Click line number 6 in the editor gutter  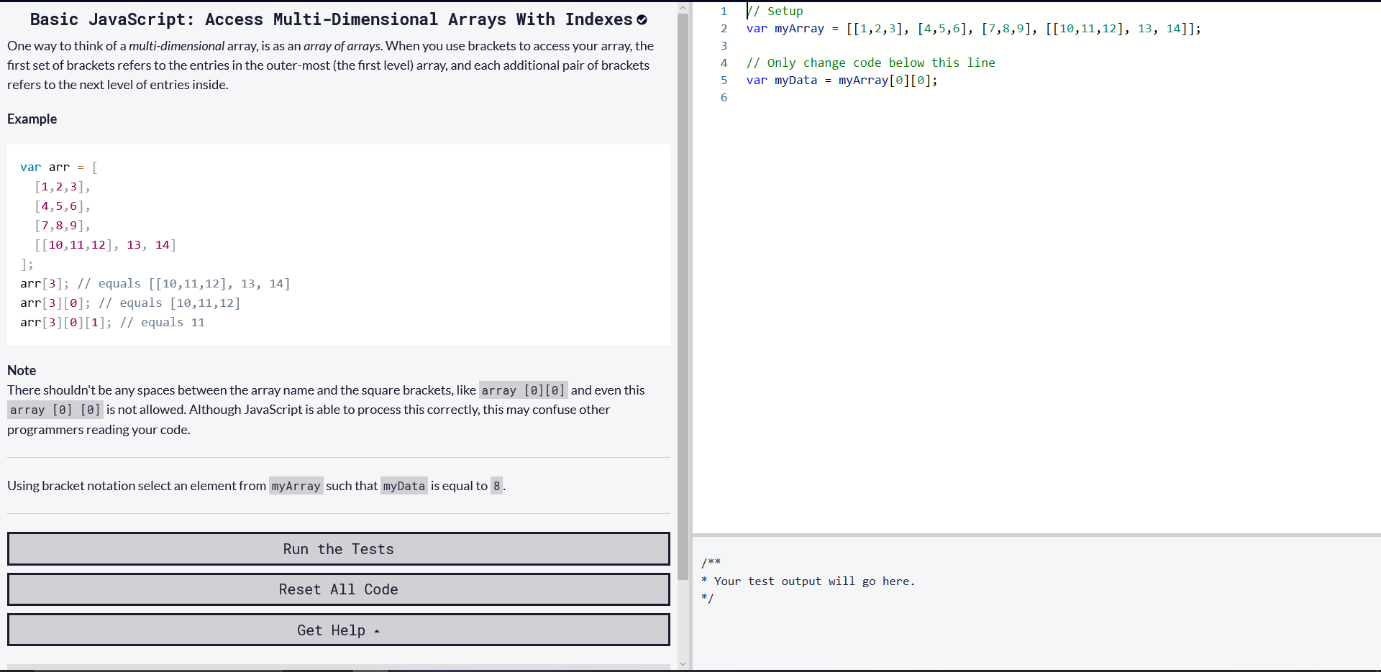tap(724, 98)
